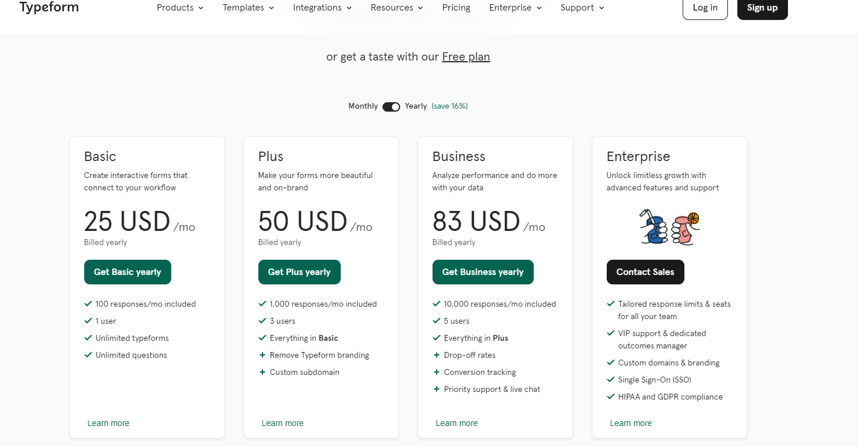Viewport: 858px width, 446px height.
Task: Click Priority support & live chat text
Action: tap(492, 389)
